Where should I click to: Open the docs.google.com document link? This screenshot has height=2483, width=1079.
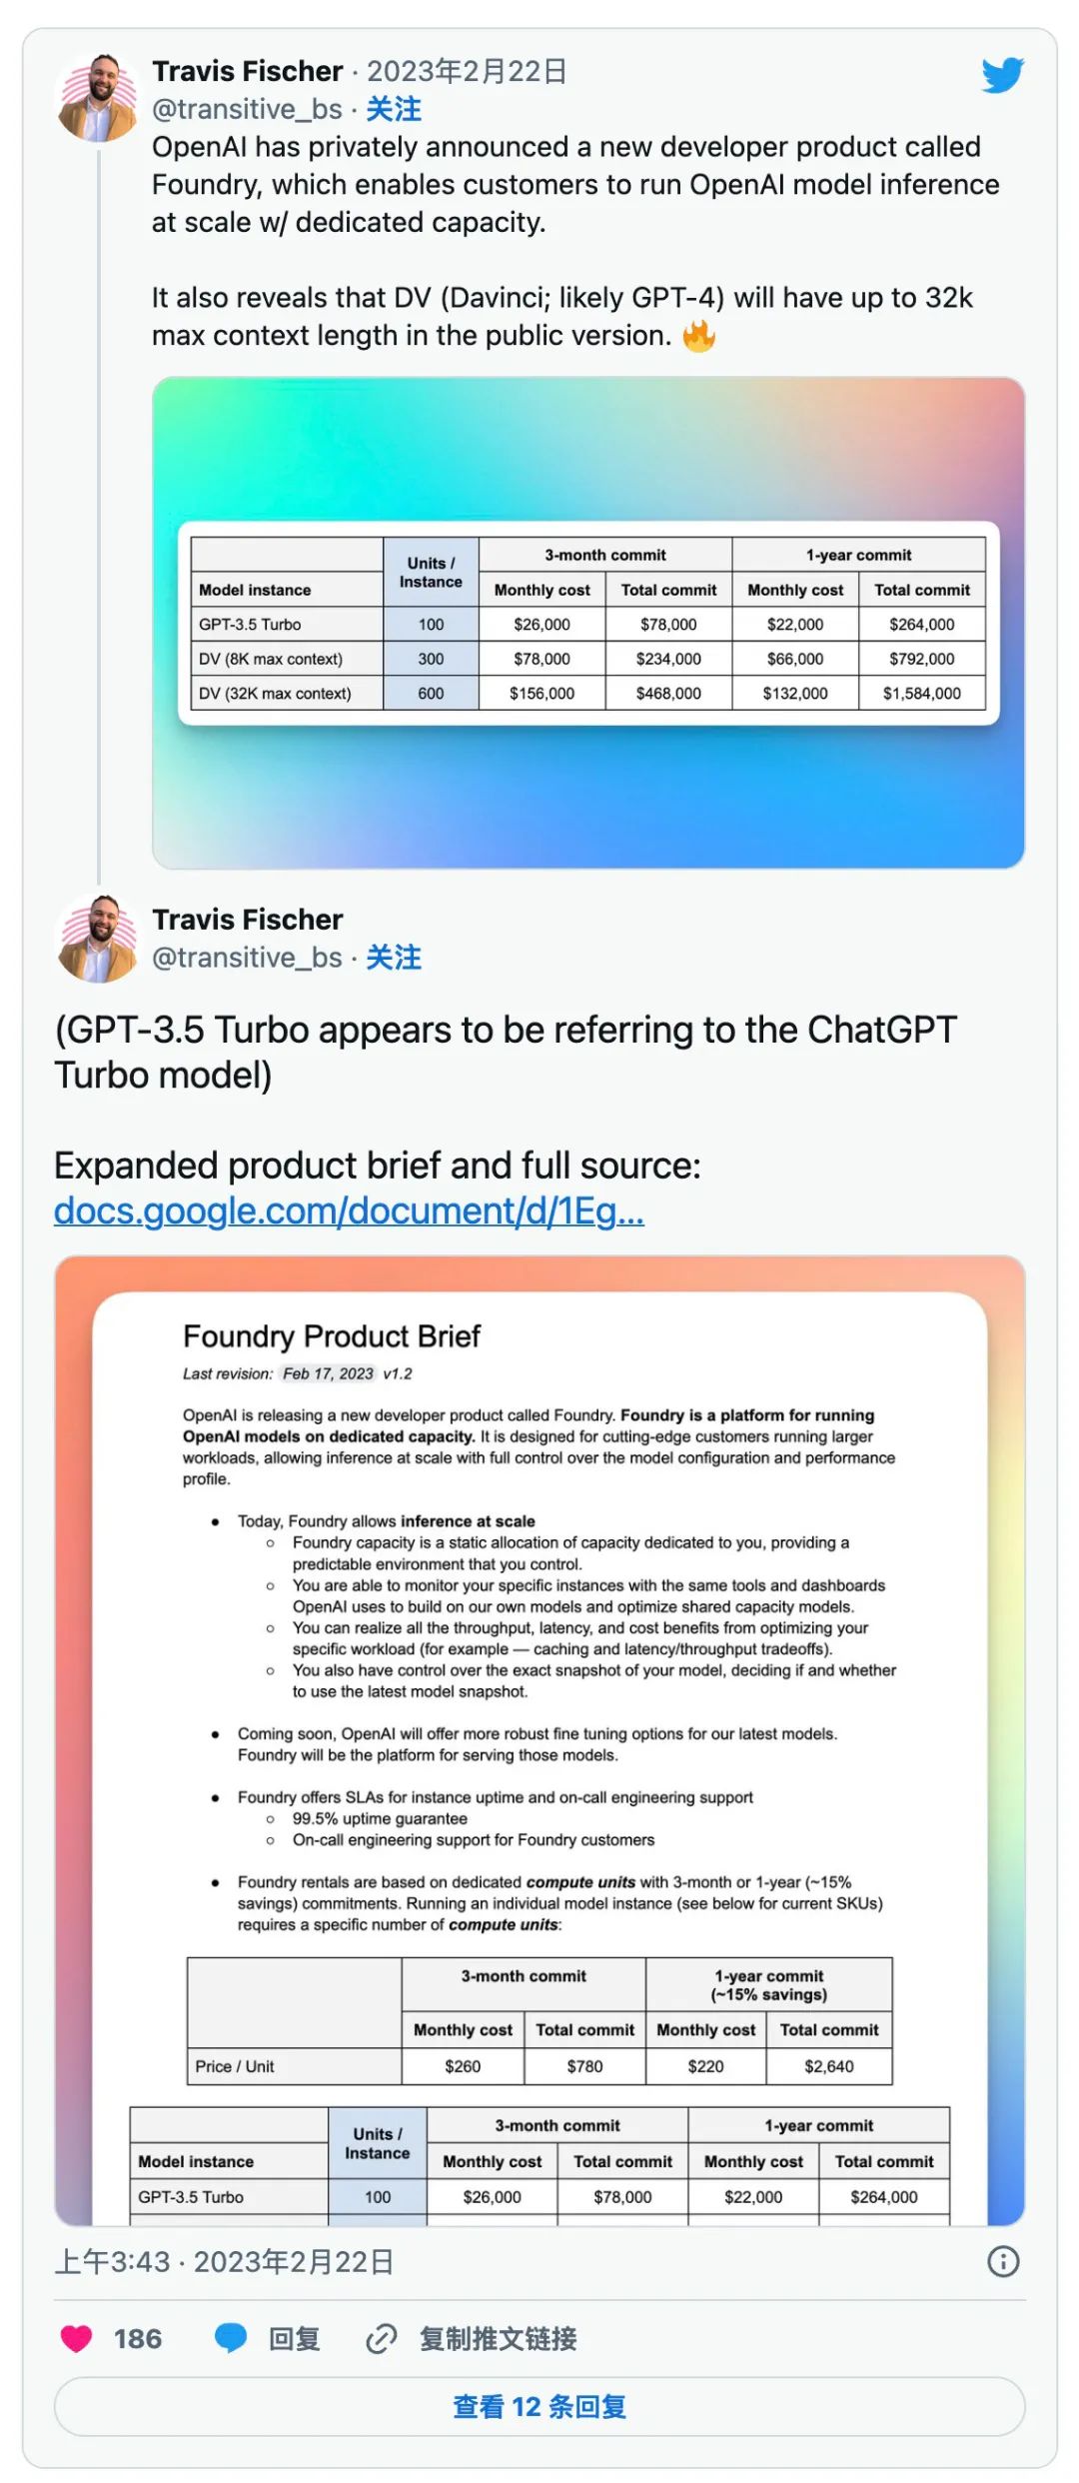(x=349, y=1212)
